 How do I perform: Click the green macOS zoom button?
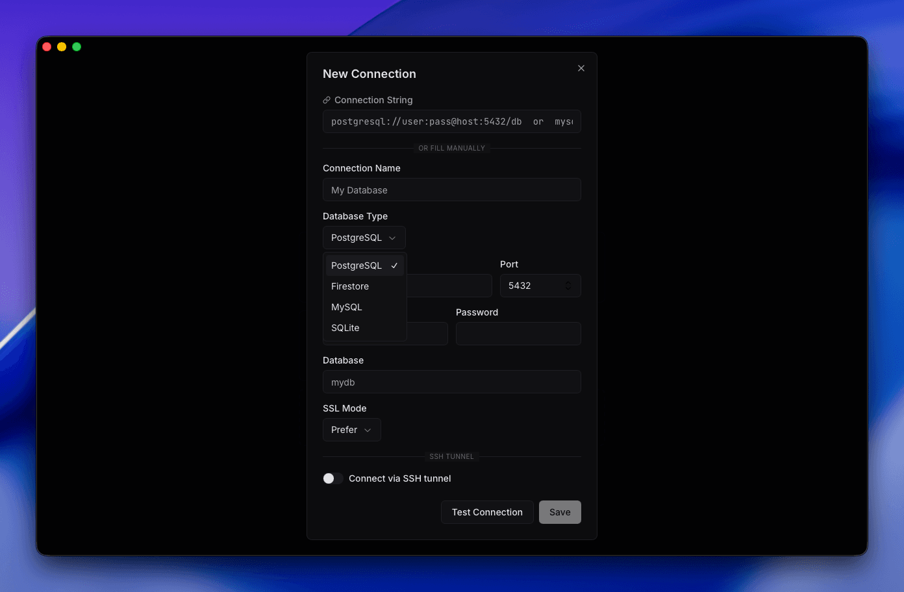[76, 47]
